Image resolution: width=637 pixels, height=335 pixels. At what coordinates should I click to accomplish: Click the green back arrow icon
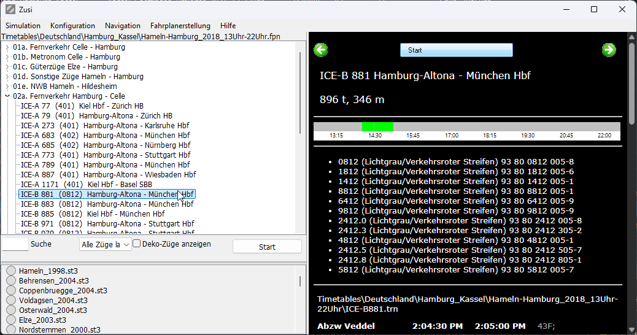coord(320,50)
